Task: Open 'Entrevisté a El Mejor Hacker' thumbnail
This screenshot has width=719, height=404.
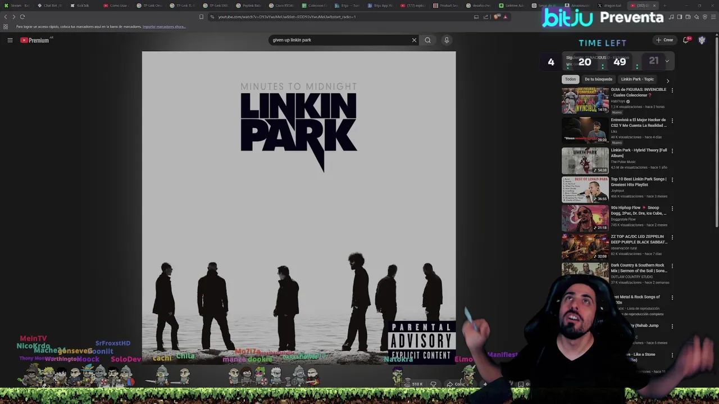Action: tap(585, 130)
